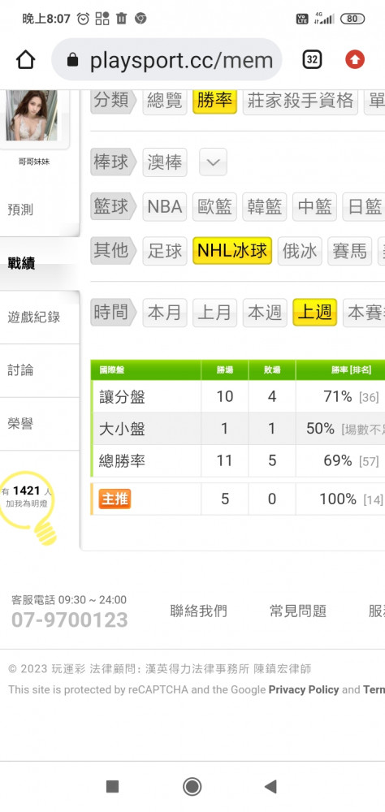Select the 總覽 category filter
Image resolution: width=385 pixels, height=812 pixels.
164,100
